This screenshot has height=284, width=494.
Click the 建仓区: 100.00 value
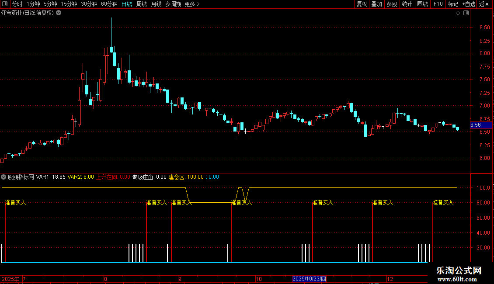coord(186,177)
